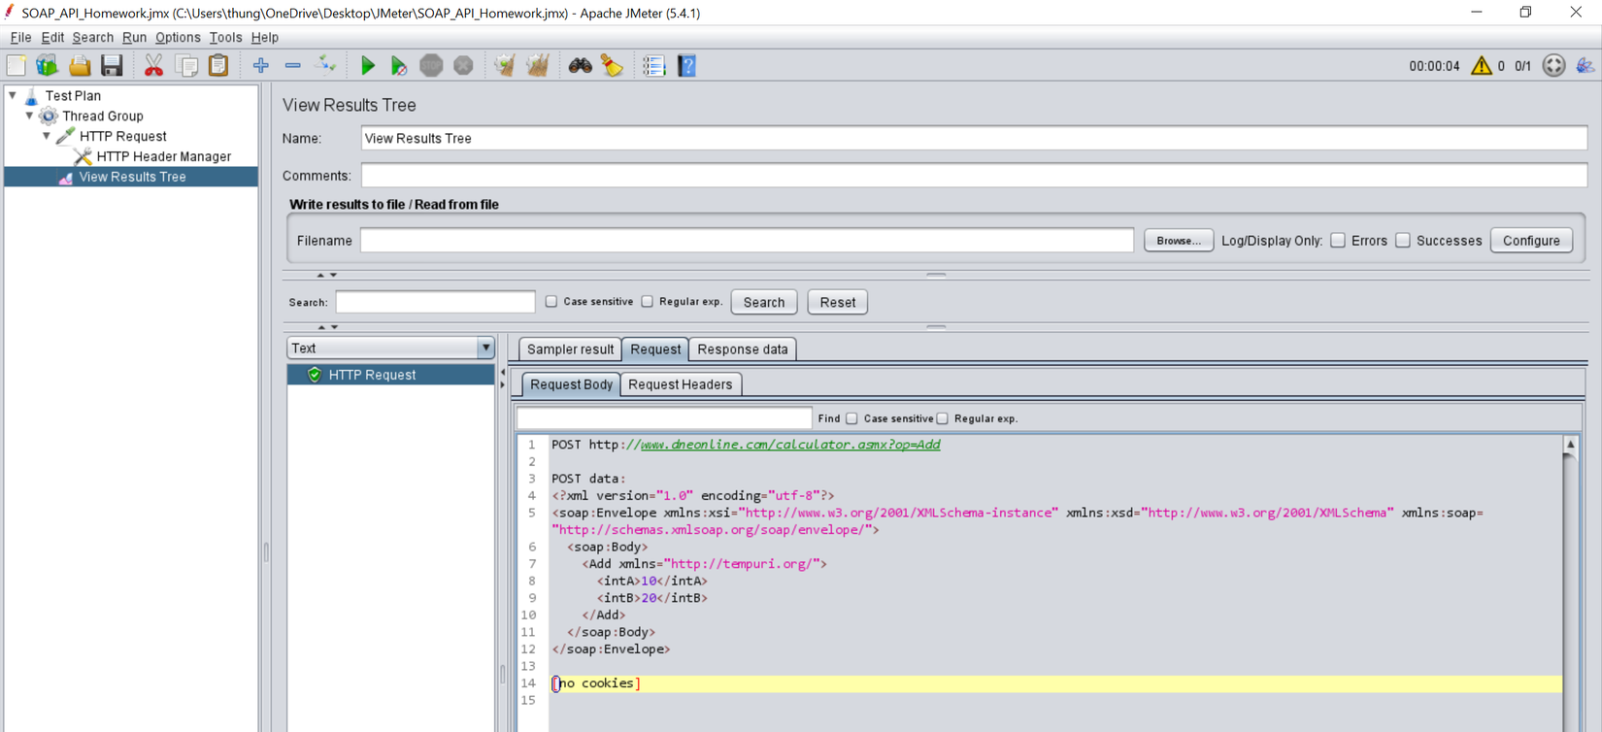Click the Filename input field
The width and height of the screenshot is (1602, 732).
(x=746, y=241)
